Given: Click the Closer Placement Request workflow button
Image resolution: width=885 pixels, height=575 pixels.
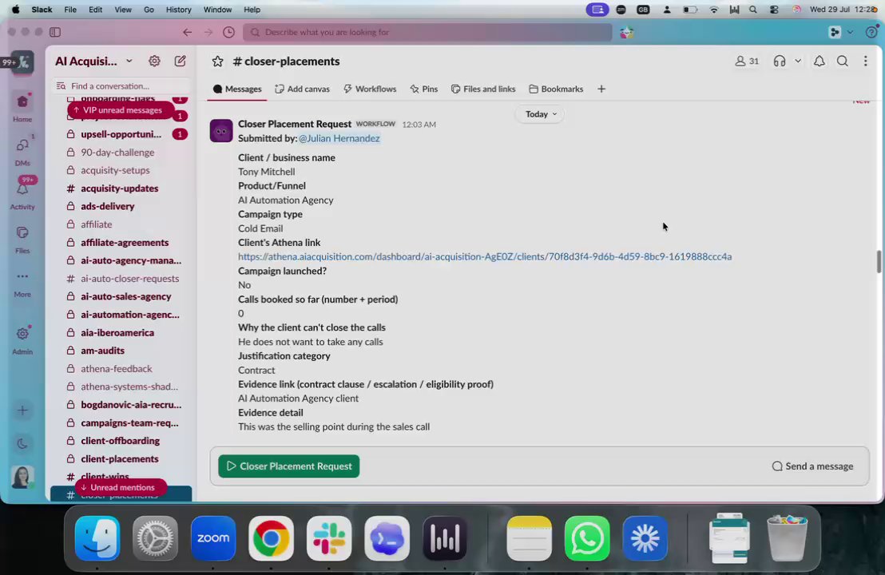Looking at the screenshot, I should pos(289,466).
